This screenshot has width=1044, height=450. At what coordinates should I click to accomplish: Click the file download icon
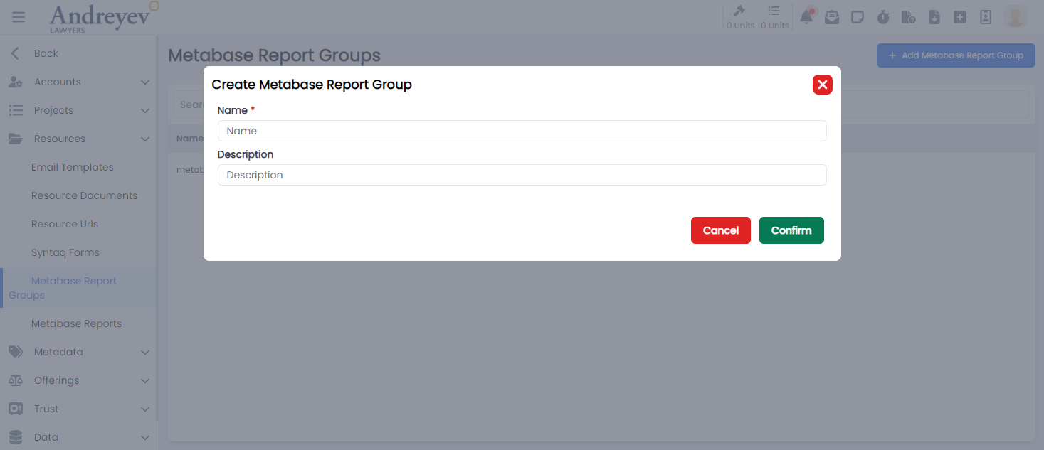coord(934,16)
